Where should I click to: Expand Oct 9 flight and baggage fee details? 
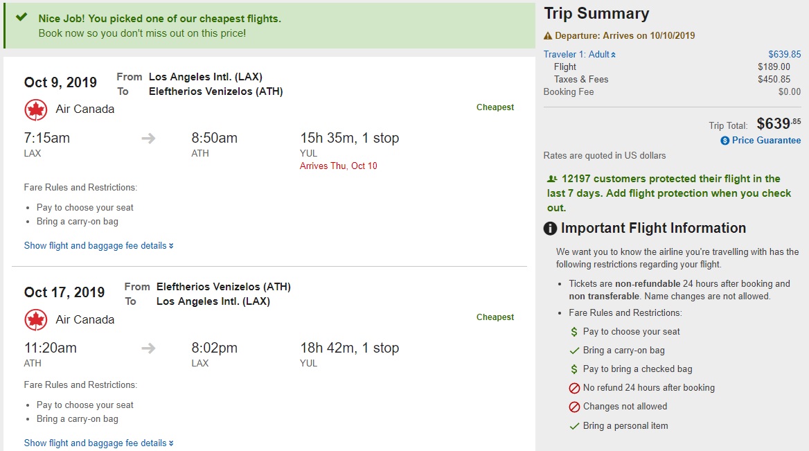coord(98,245)
